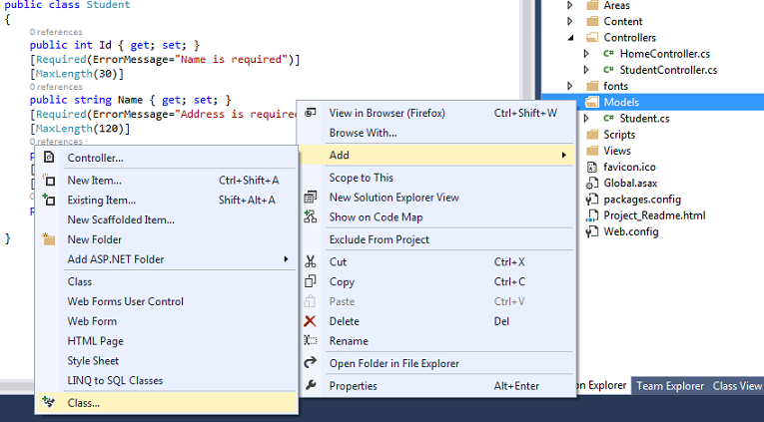Click the New Solution Explorer View icon
This screenshot has height=422, width=764.
click(310, 198)
